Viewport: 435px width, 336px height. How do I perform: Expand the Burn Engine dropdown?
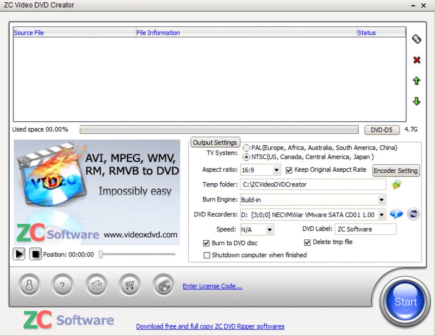[382, 200]
